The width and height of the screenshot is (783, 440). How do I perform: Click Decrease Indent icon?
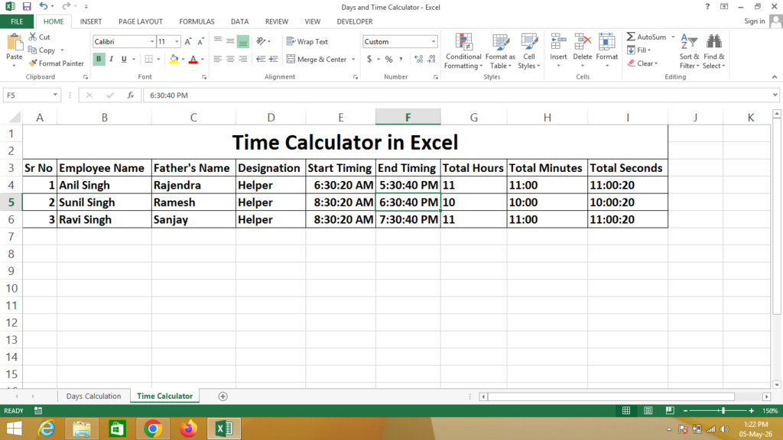(261, 59)
